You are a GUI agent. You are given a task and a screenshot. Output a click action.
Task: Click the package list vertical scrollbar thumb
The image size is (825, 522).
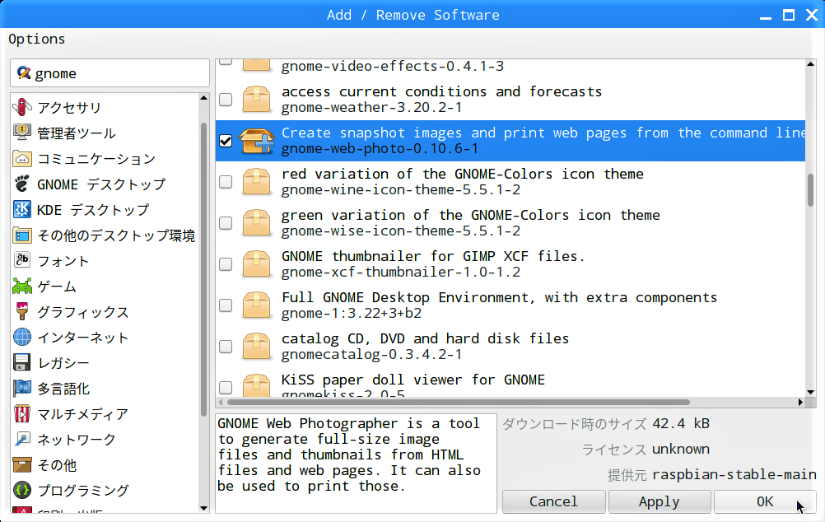(810, 190)
